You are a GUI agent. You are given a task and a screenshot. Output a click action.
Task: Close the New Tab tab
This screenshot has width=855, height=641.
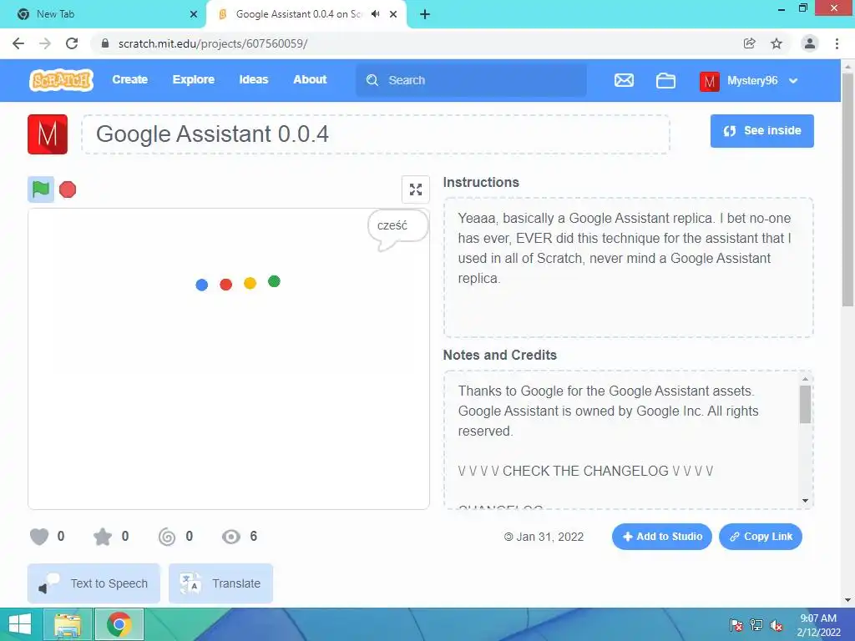[x=193, y=14]
